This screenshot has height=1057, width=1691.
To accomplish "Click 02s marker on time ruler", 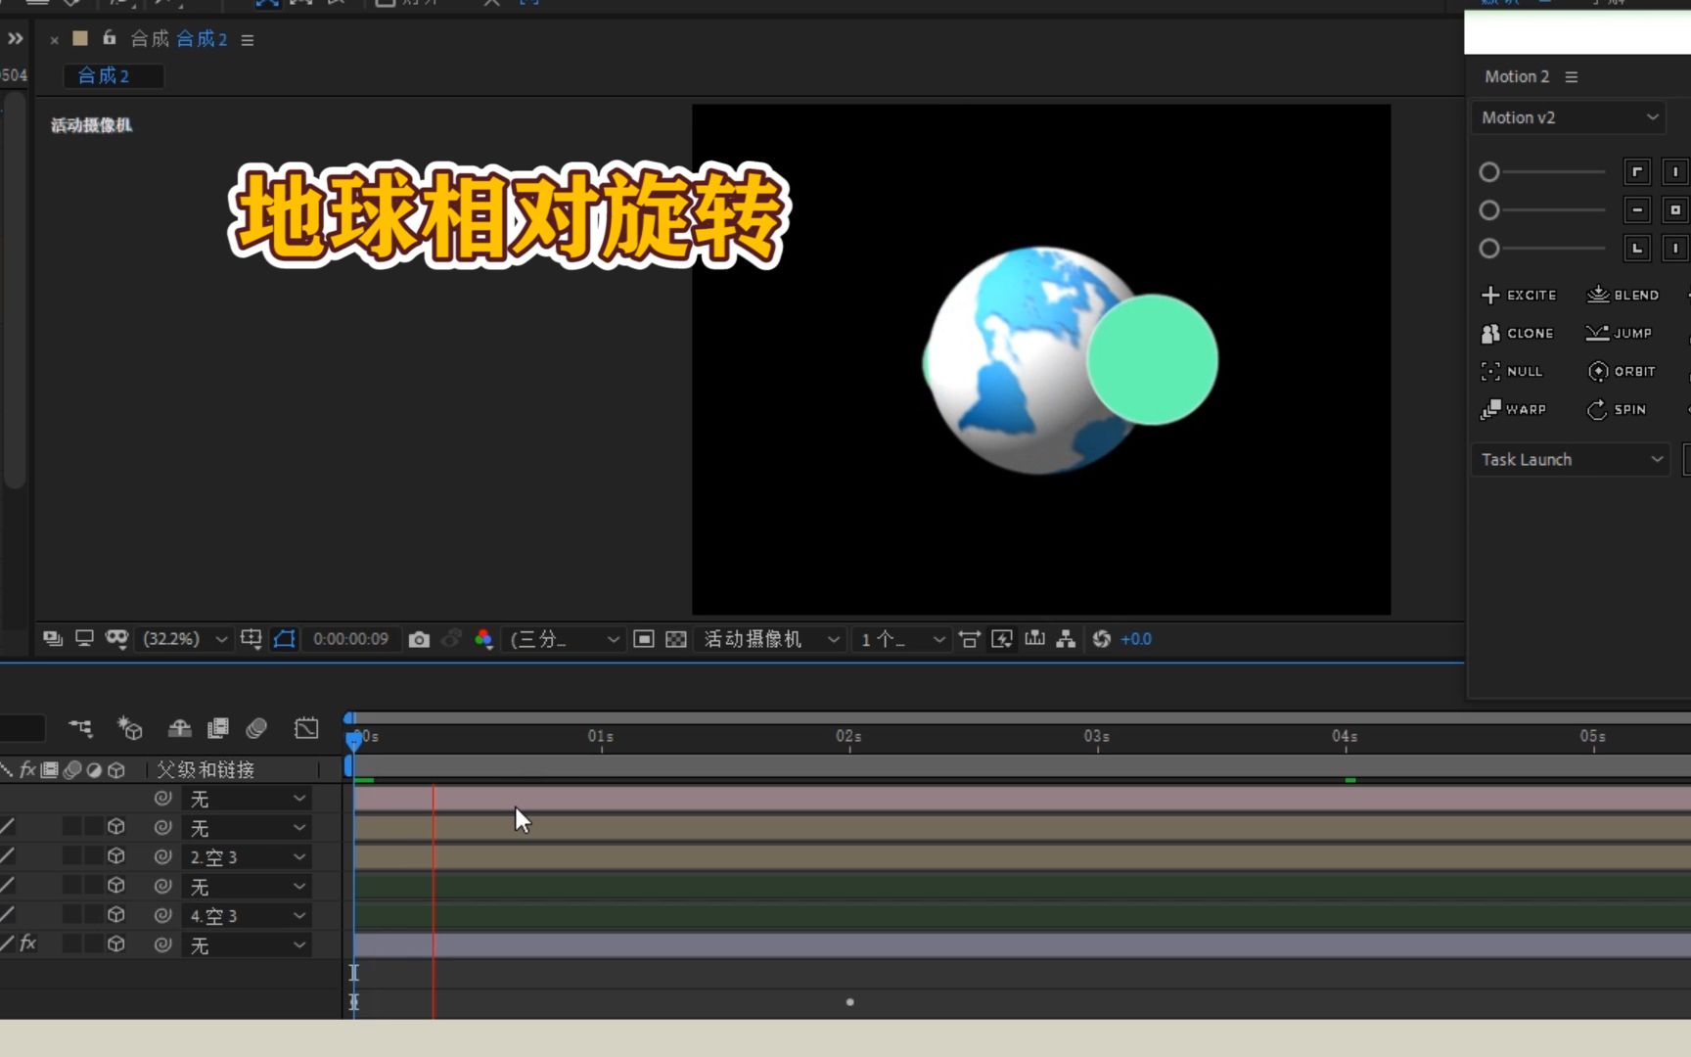I will [x=848, y=737].
